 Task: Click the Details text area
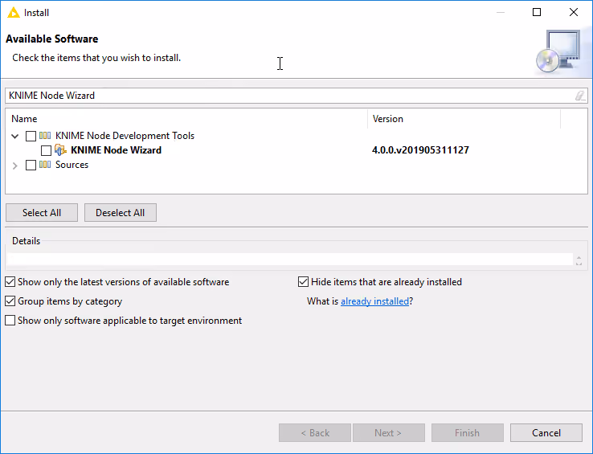(x=290, y=260)
